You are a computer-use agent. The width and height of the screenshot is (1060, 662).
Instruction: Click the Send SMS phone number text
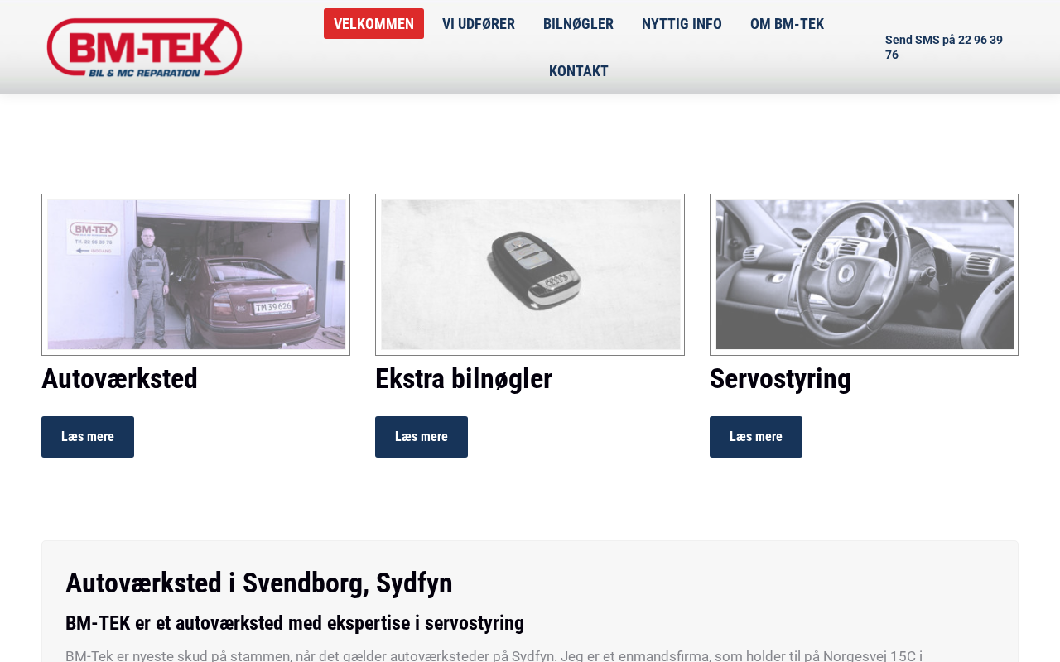(944, 47)
